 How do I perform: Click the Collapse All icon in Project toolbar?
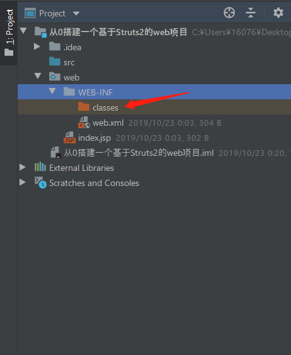[251, 13]
